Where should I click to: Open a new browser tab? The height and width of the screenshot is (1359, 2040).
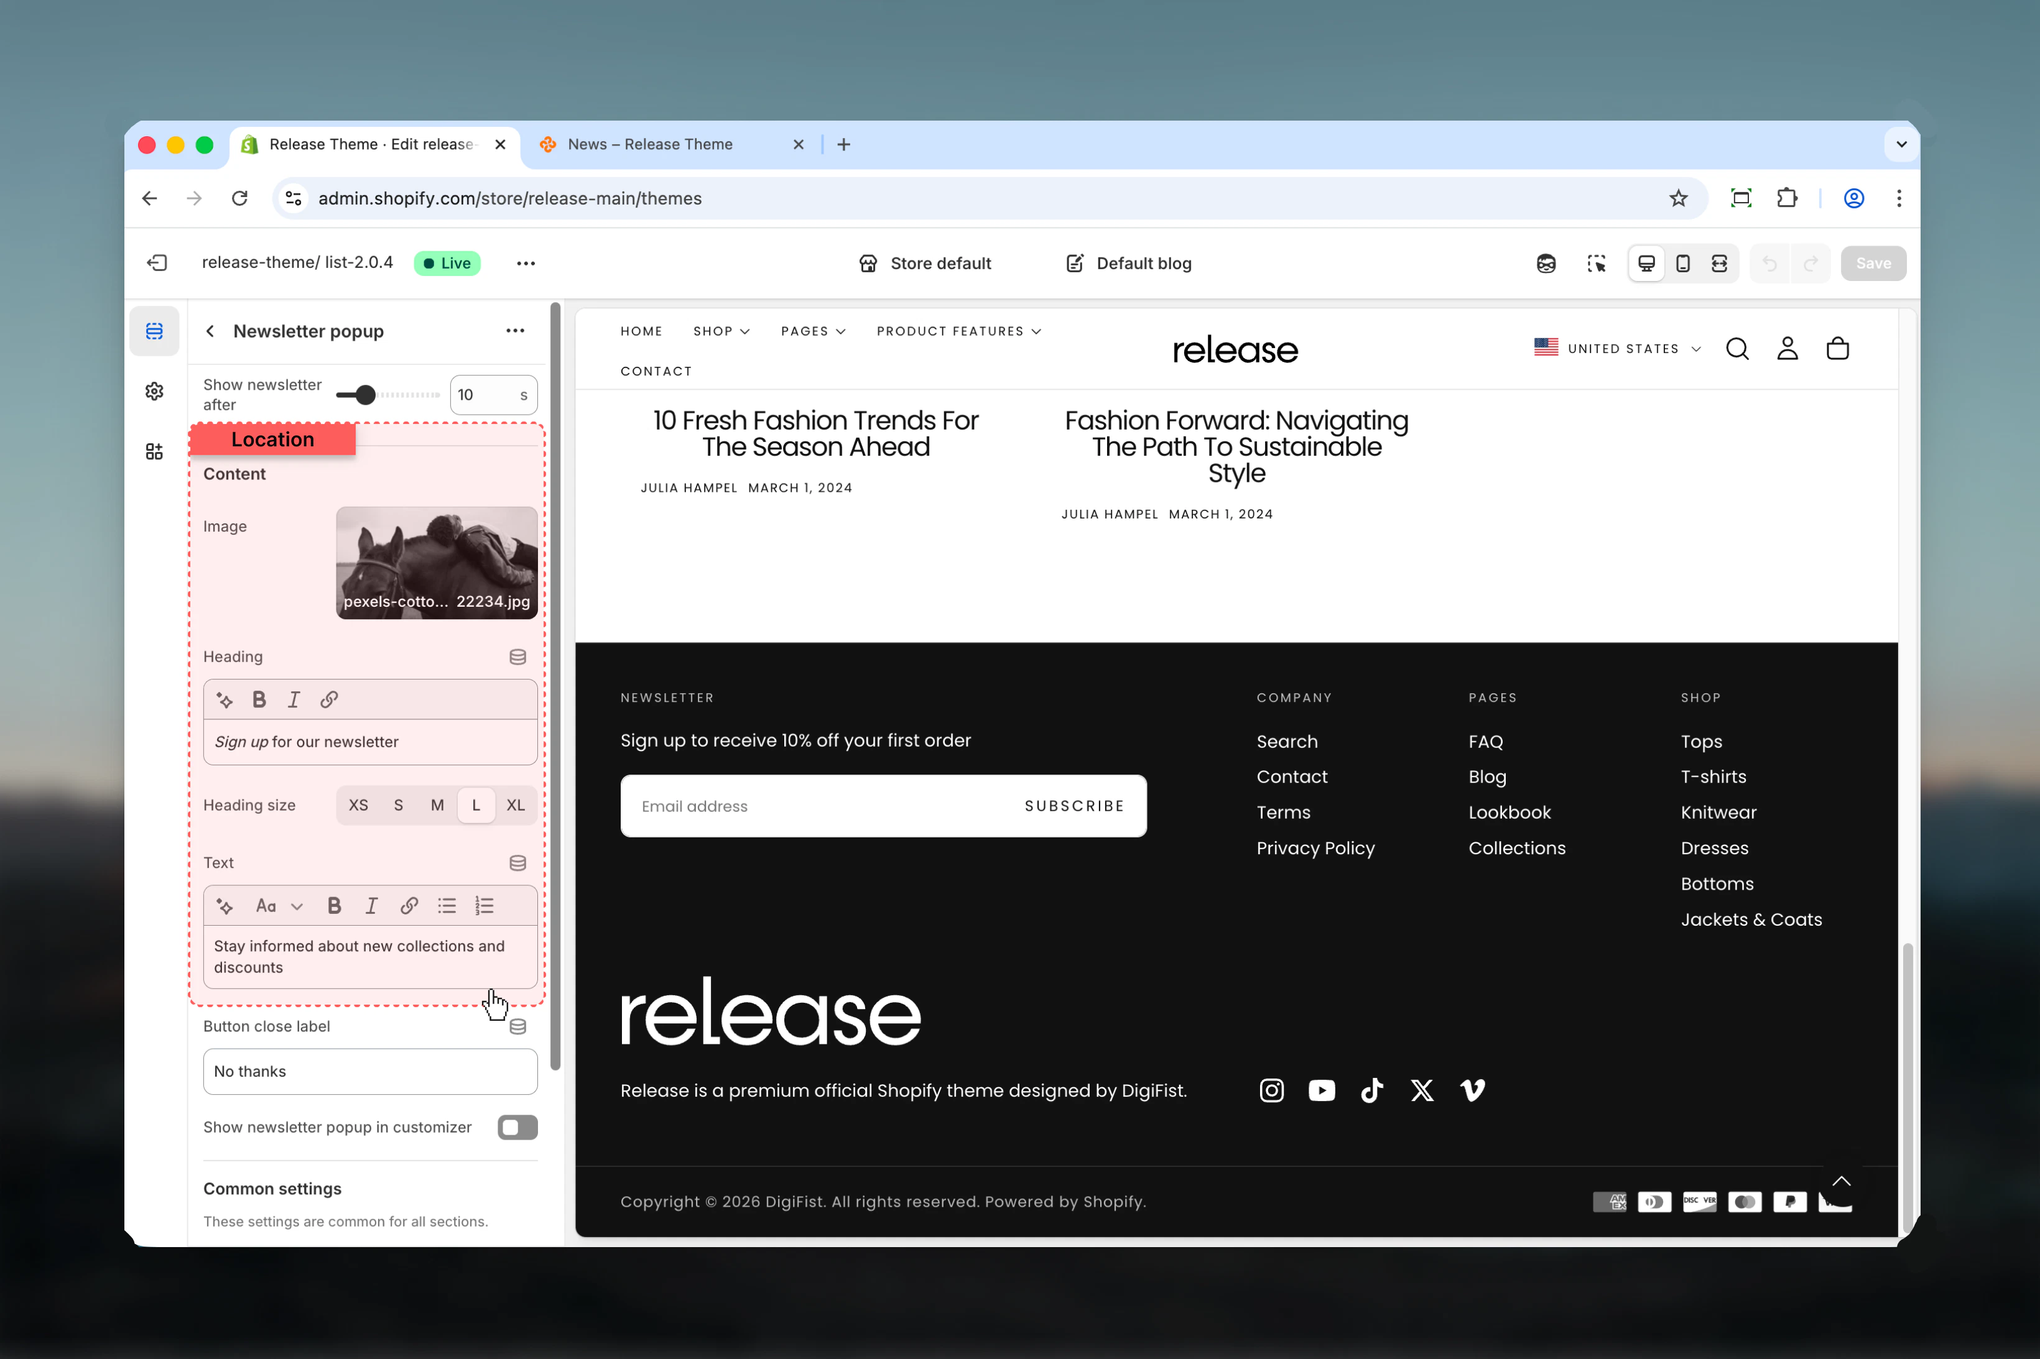click(x=843, y=145)
